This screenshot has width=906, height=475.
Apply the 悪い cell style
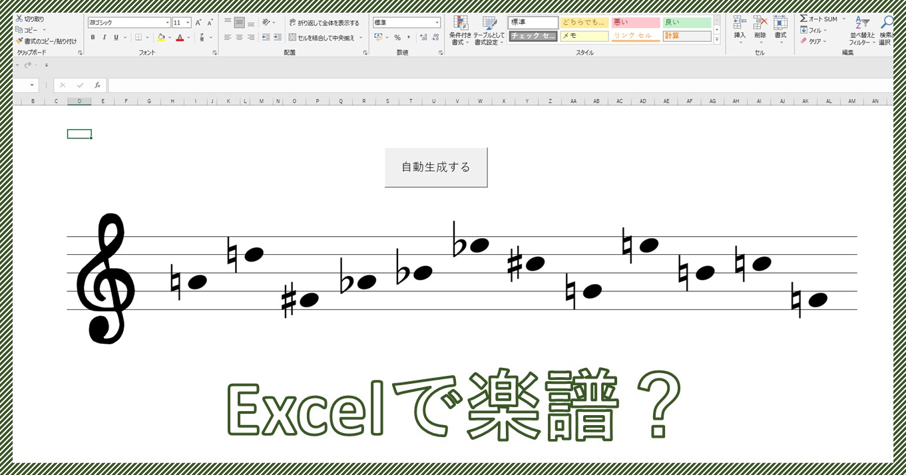tap(636, 23)
